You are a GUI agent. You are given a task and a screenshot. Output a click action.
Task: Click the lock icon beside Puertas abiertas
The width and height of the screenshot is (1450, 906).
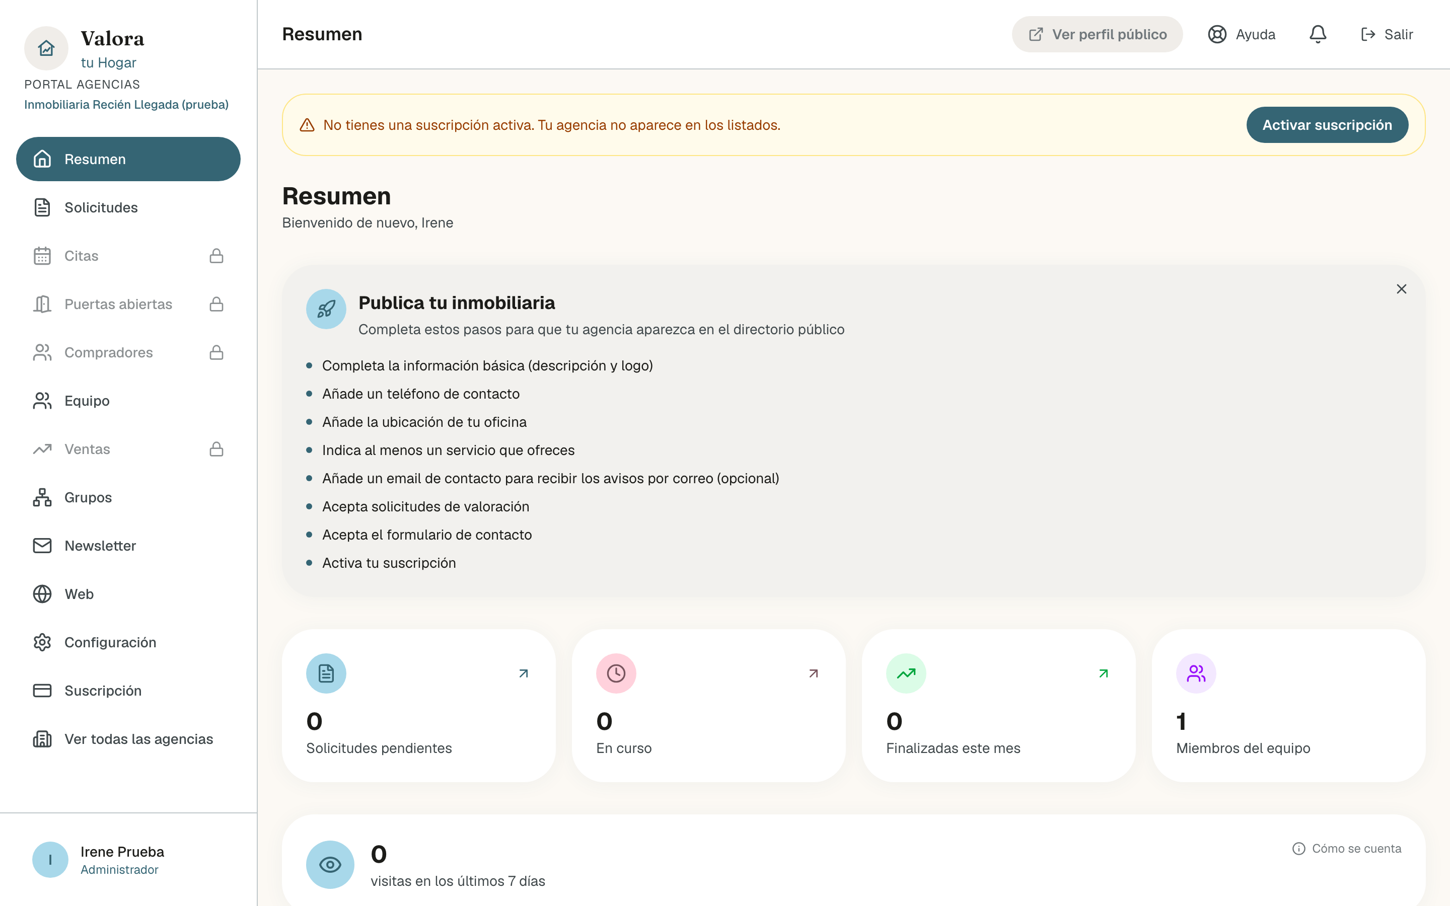(x=216, y=305)
